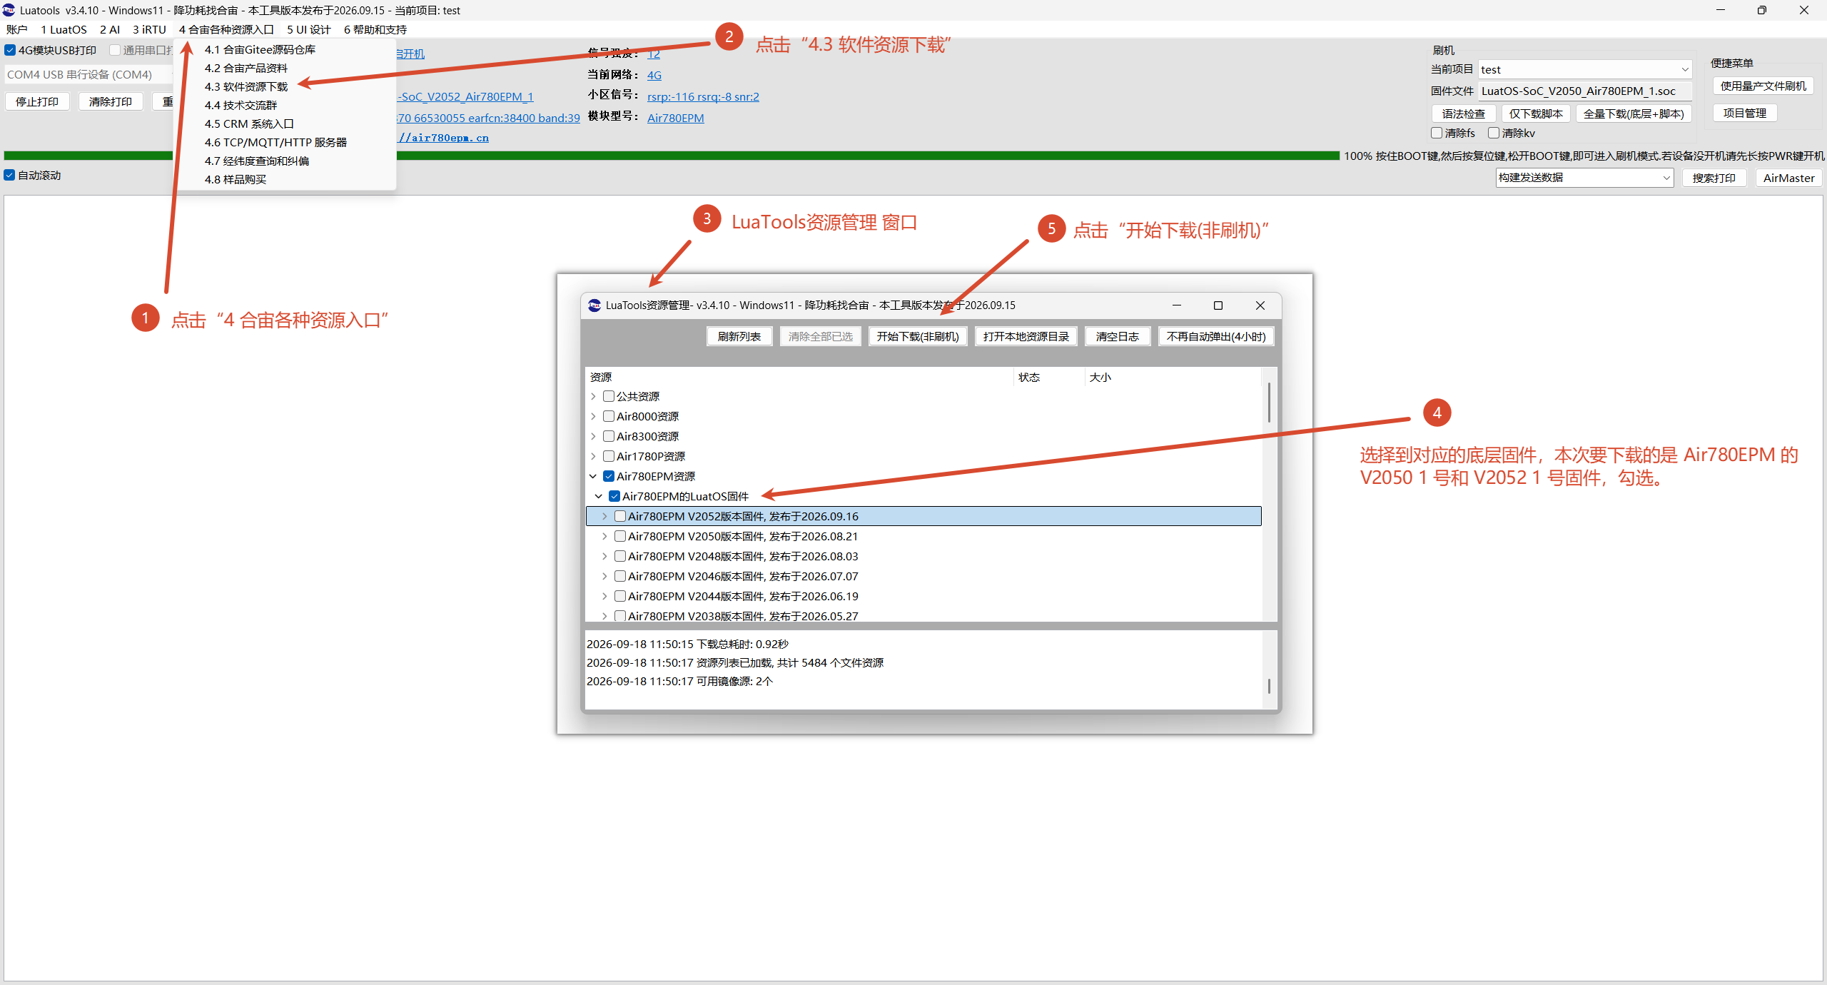Image resolution: width=1827 pixels, height=985 pixels.
Task: Enable the 自动滚动 checkbox
Action: pos(9,175)
